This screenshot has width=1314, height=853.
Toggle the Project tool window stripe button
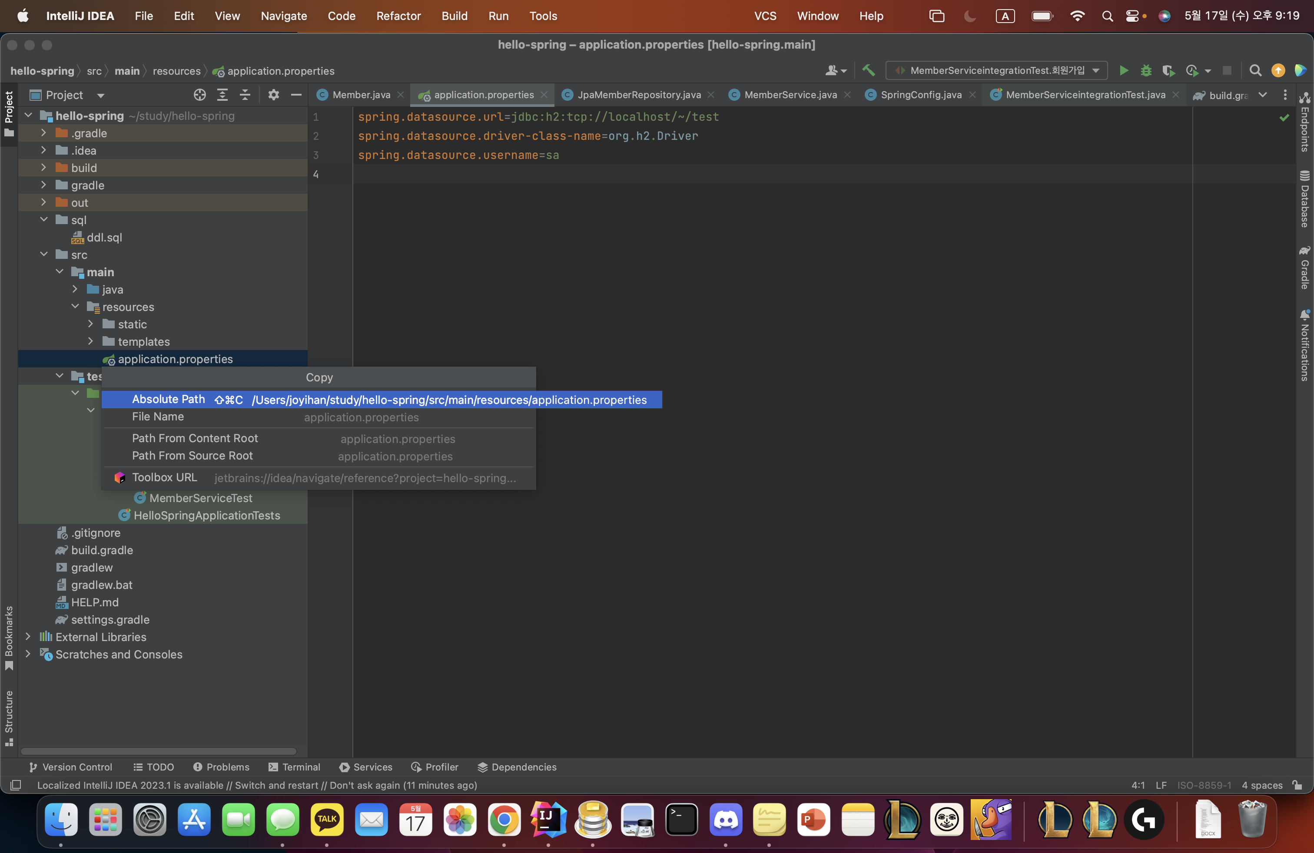coord(9,115)
